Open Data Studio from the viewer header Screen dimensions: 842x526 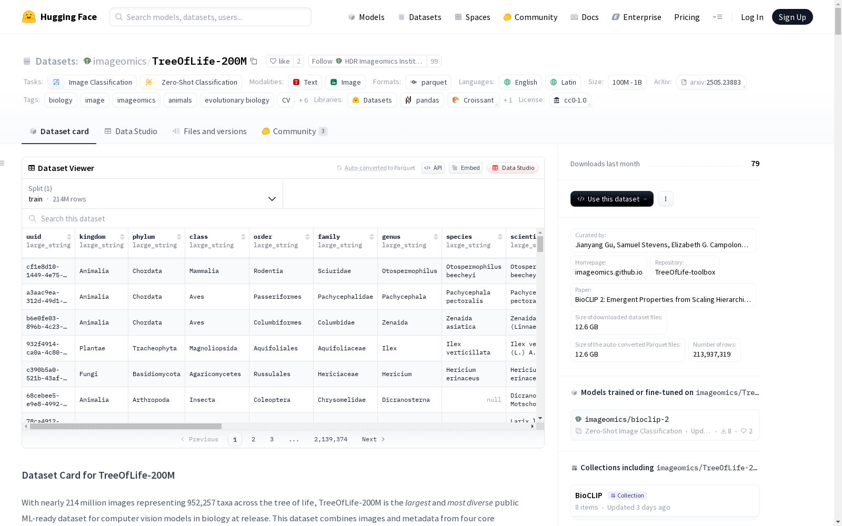click(513, 168)
